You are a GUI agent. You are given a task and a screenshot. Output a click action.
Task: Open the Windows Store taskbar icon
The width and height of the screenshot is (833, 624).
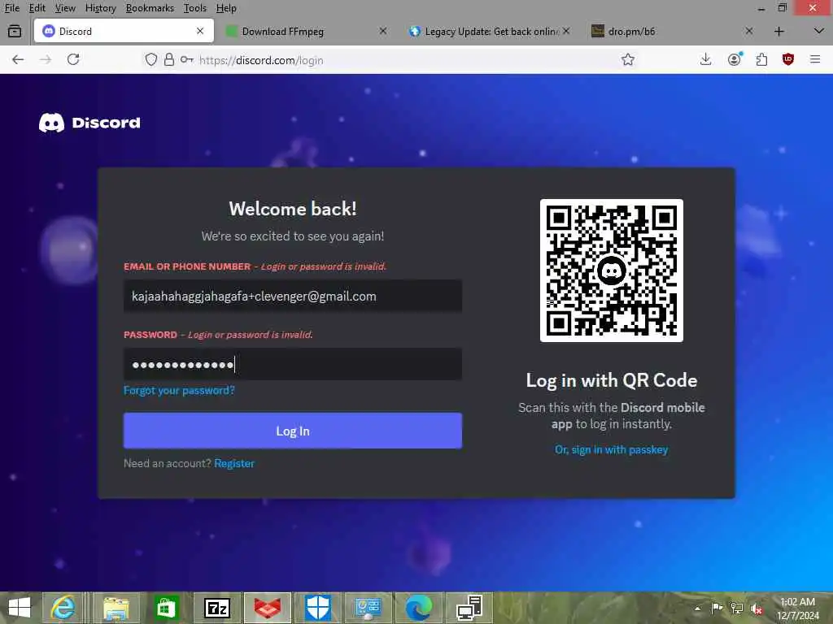pyautogui.click(x=166, y=608)
